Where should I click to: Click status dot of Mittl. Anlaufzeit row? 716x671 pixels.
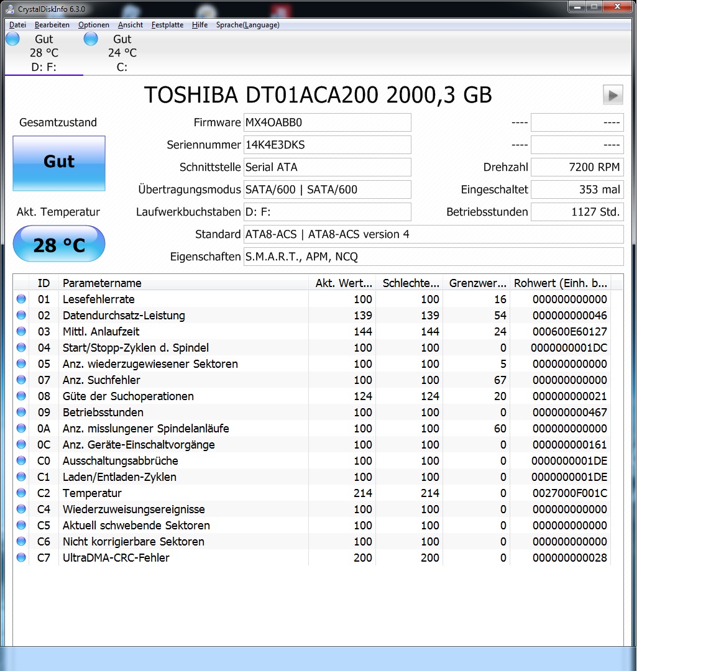[x=21, y=331]
